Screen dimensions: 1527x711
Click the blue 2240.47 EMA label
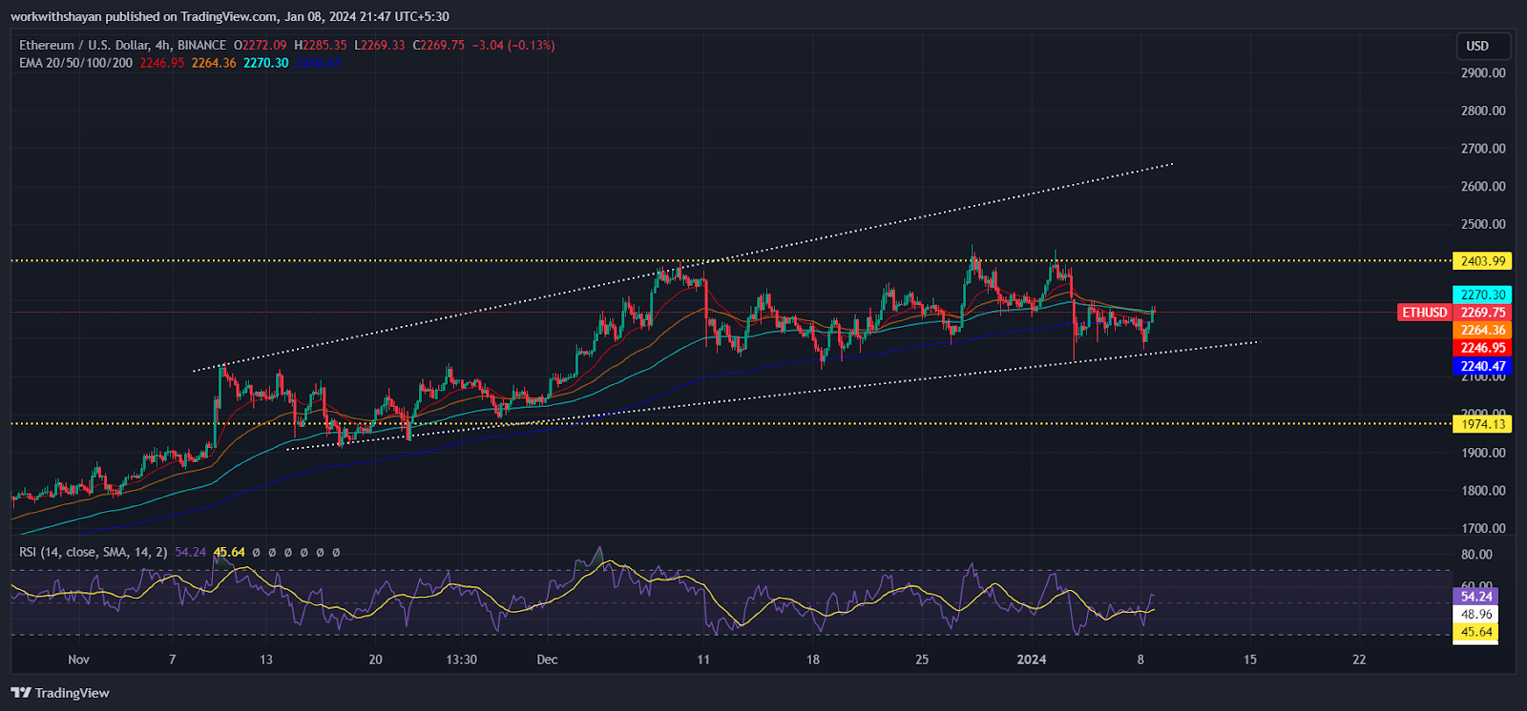[1482, 366]
